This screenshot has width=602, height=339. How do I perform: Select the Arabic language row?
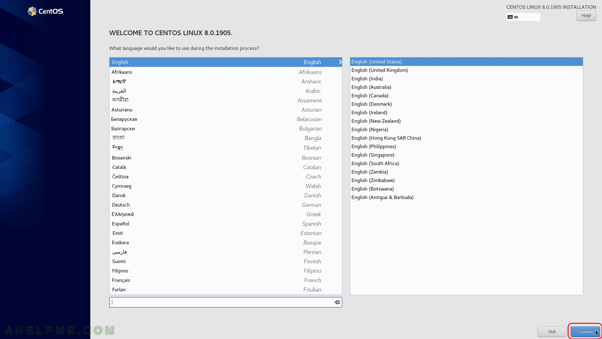(225, 91)
